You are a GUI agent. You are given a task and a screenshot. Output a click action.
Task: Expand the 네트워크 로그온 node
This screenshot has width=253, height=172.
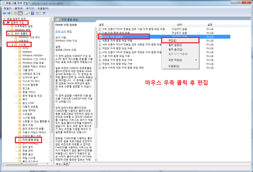point(16,74)
